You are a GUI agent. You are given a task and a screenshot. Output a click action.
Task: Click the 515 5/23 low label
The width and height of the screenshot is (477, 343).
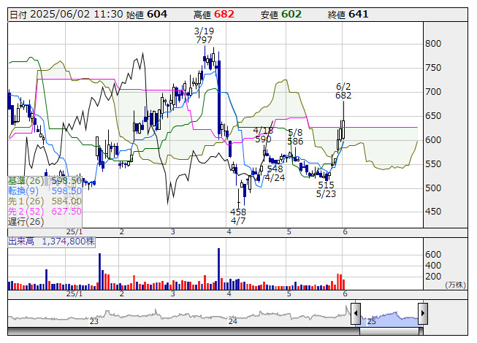point(326,189)
